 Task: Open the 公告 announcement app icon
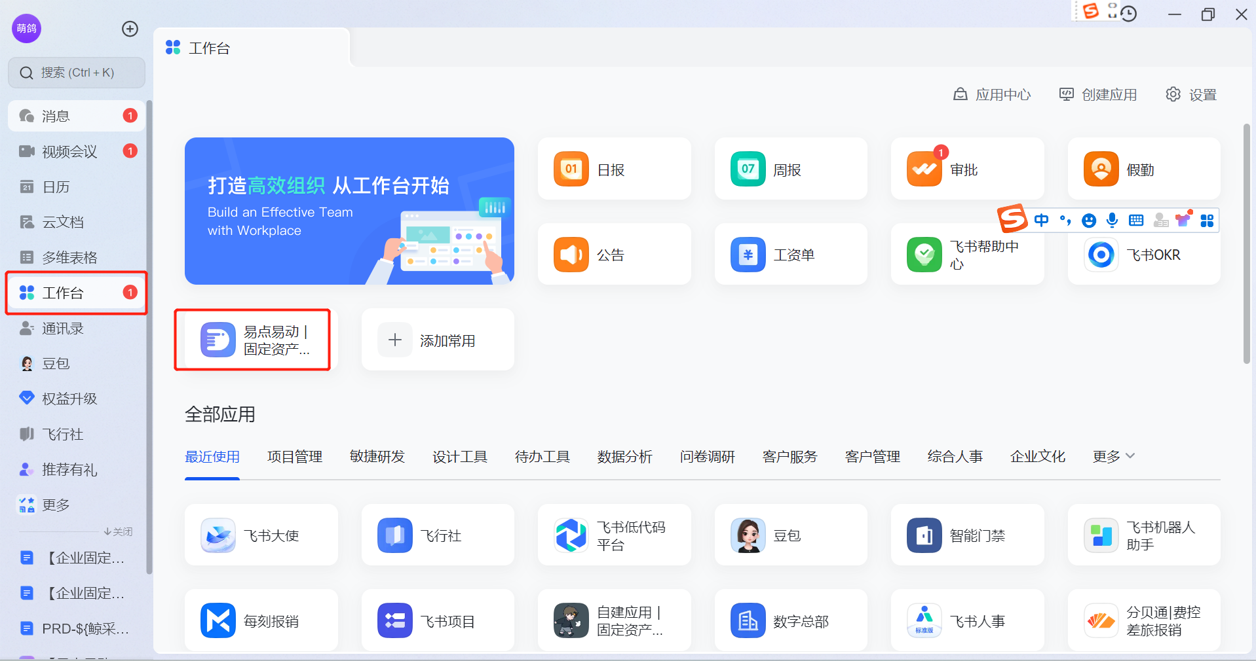coord(571,254)
